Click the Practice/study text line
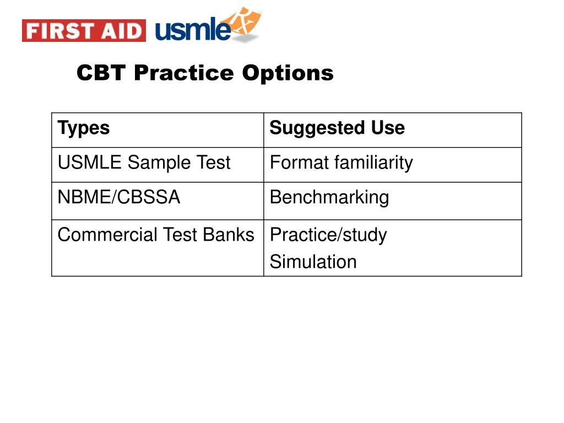Screen dimensions: 564x423 pos(328,235)
